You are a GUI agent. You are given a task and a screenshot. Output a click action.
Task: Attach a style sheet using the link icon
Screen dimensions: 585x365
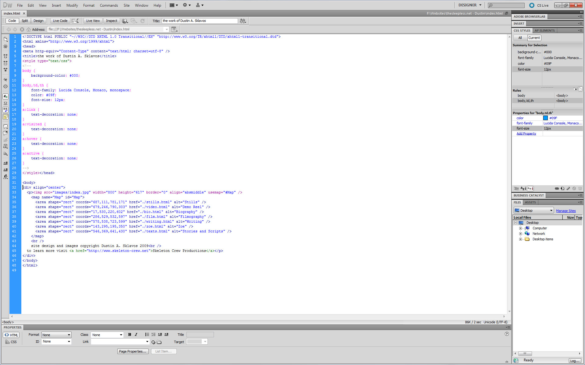coord(557,189)
